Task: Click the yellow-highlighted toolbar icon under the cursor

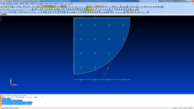Action: pyautogui.click(x=89, y=9)
